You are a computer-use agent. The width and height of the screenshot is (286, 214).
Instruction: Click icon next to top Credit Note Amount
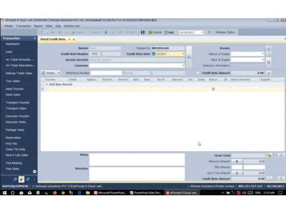coord(269,73)
